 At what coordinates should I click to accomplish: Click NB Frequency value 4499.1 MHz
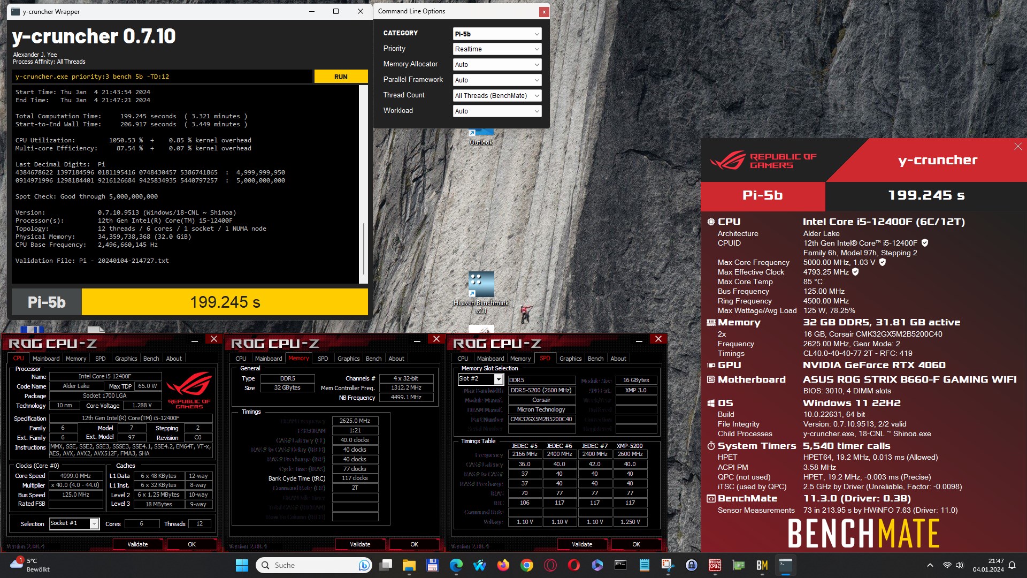click(406, 398)
